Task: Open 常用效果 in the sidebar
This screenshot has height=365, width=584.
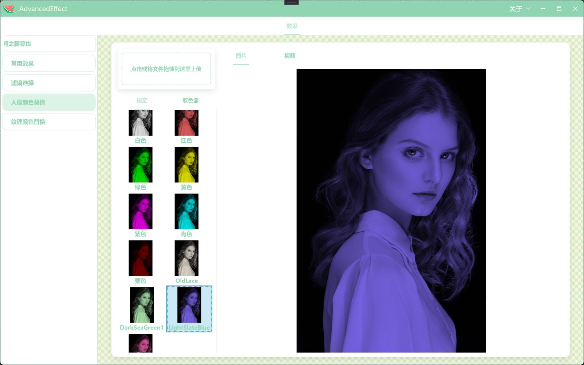Action: 49,63
